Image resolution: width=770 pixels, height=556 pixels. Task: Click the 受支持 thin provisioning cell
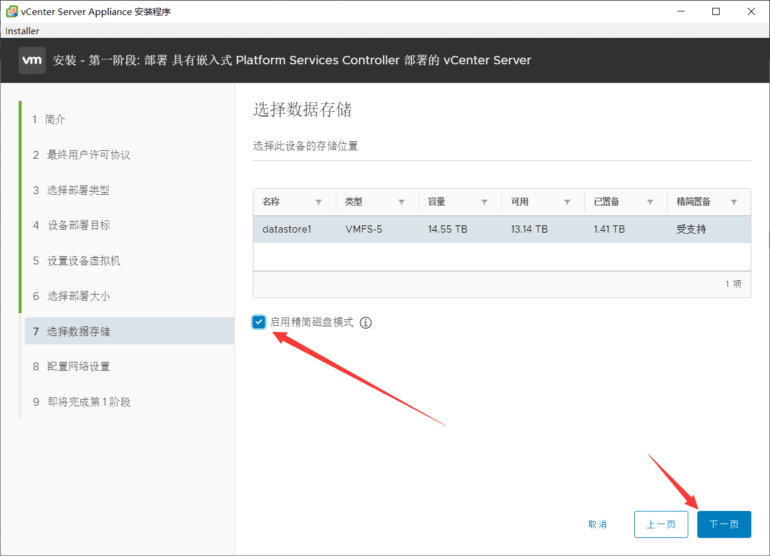click(x=691, y=230)
